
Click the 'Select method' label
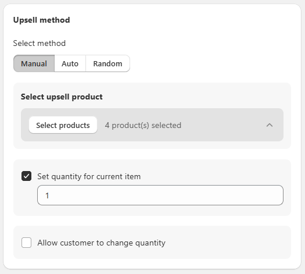click(40, 43)
